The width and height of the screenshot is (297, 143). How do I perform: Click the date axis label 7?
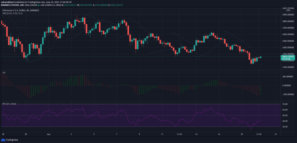[117, 134]
